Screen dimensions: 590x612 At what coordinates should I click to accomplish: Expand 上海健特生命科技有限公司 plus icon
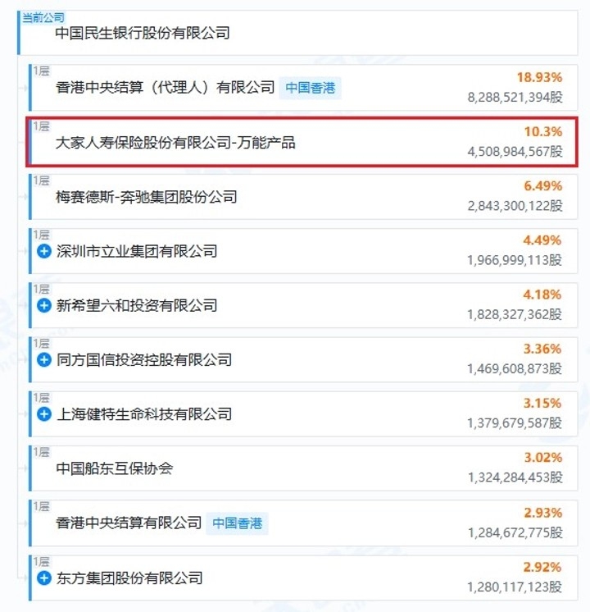[x=44, y=414]
